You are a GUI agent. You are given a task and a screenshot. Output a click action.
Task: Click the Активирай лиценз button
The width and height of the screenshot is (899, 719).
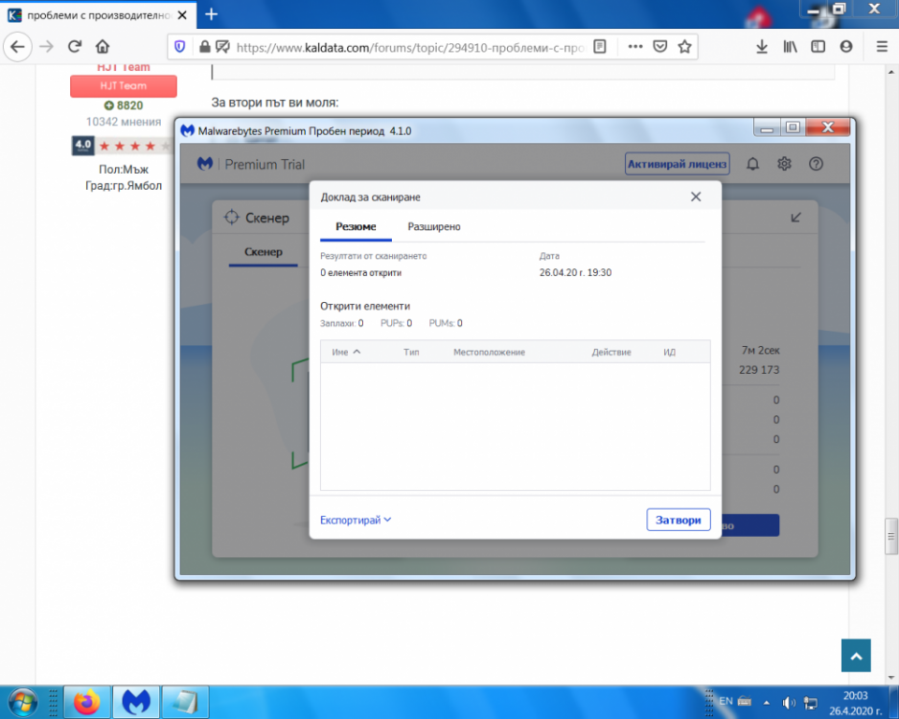click(x=677, y=164)
